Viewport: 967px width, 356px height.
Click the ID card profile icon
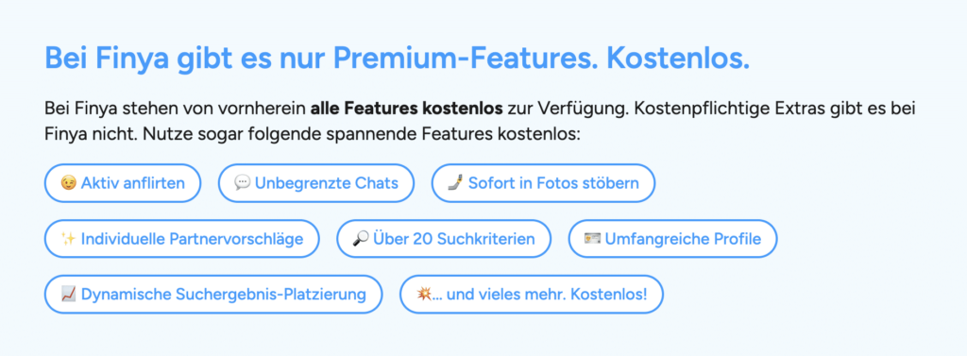tap(592, 239)
